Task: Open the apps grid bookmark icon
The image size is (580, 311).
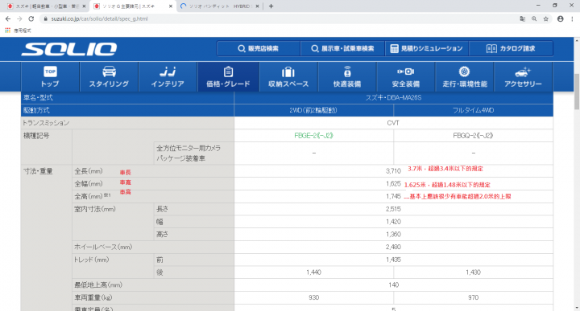Action: point(8,31)
